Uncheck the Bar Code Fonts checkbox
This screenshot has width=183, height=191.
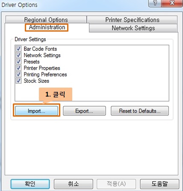tap(18, 49)
